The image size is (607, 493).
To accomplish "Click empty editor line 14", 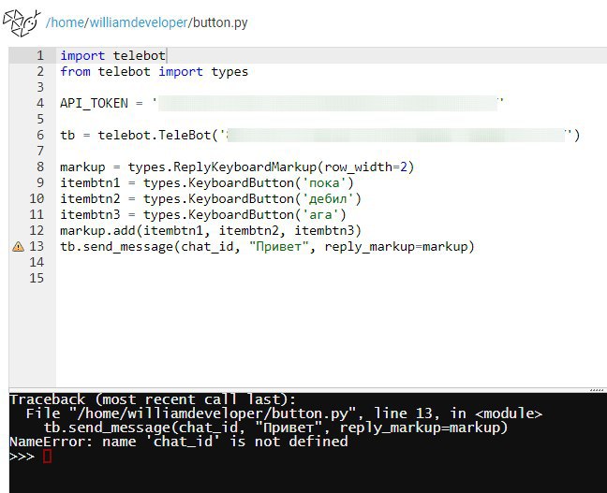I will tap(332, 263).
